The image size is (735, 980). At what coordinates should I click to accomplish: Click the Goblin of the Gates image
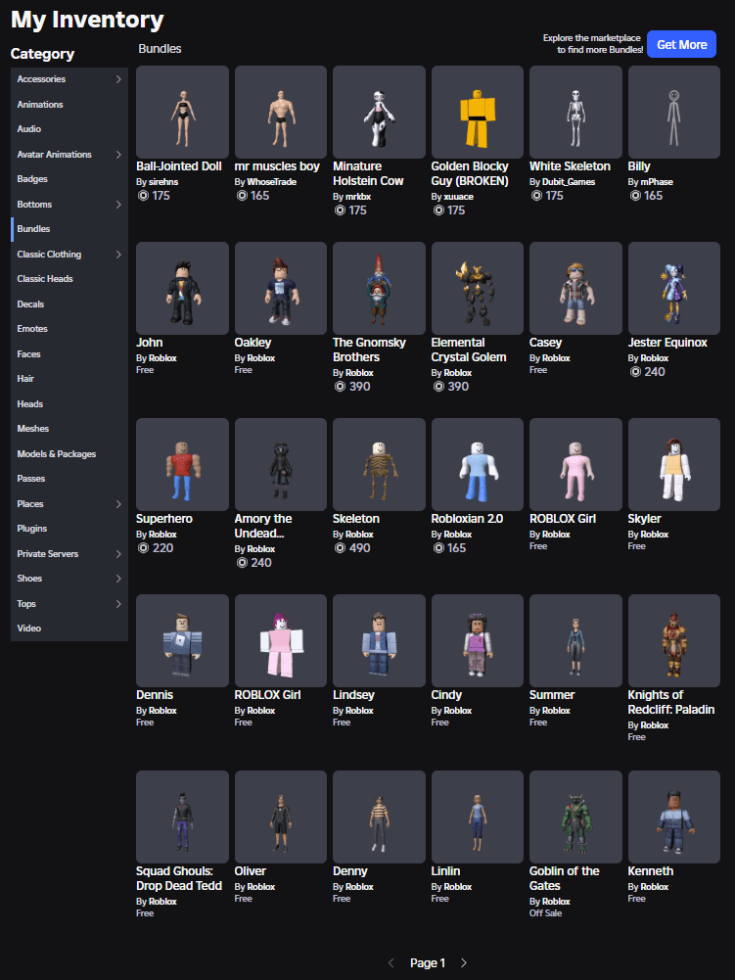[x=575, y=817]
